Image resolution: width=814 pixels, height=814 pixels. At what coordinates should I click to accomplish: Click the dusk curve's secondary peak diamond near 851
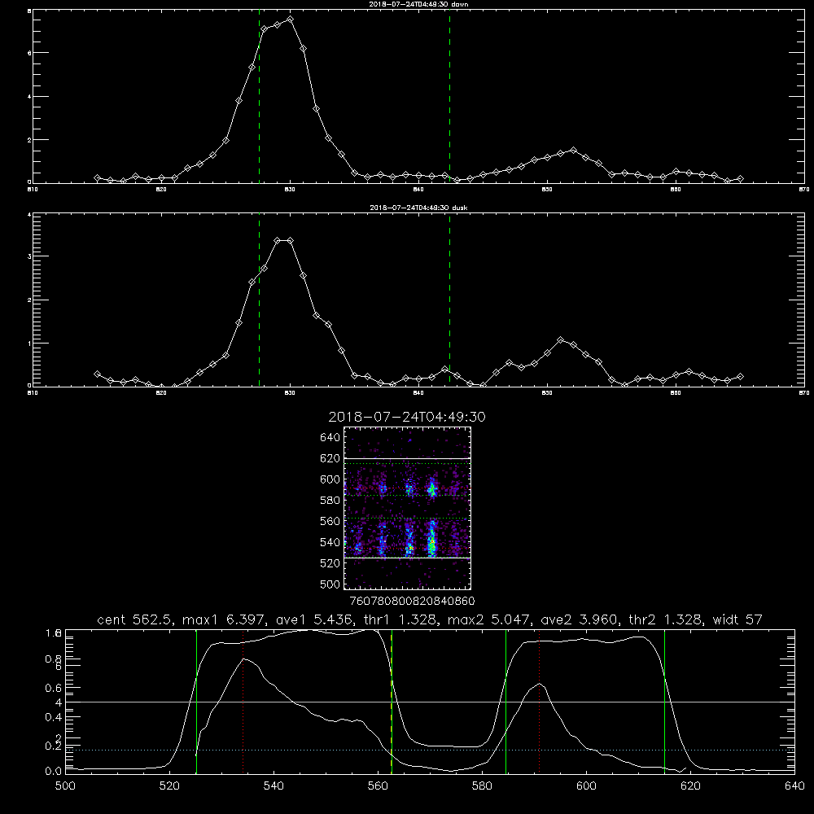560,340
